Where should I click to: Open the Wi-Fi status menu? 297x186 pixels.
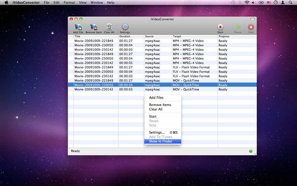[x=247, y=3]
